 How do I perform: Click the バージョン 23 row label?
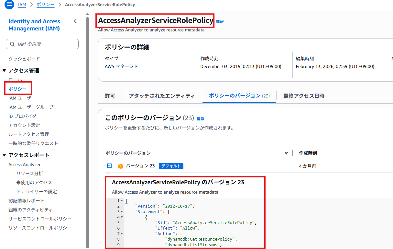pos(140,166)
